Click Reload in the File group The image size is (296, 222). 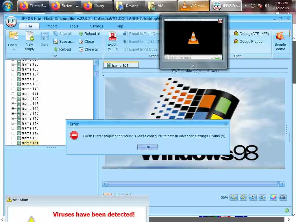click(62, 49)
